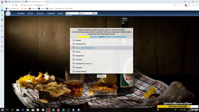Launch Google Chrome from taskbar
The height and width of the screenshot is (112, 199).
[x=53, y=110]
